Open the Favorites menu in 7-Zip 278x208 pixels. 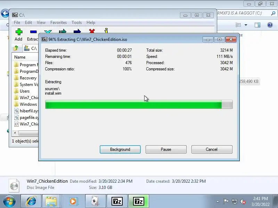(x=58, y=23)
